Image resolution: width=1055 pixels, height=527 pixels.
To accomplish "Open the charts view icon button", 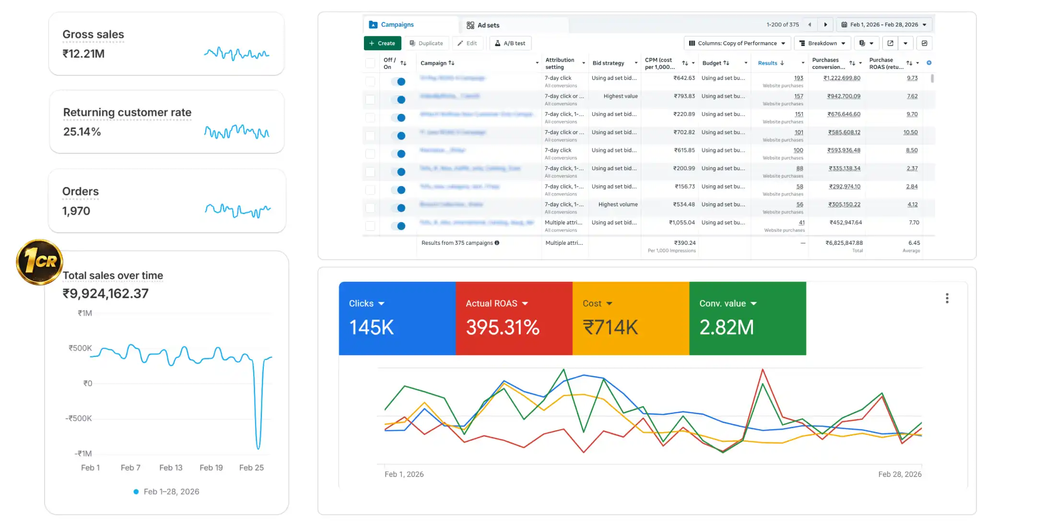I will tap(924, 43).
